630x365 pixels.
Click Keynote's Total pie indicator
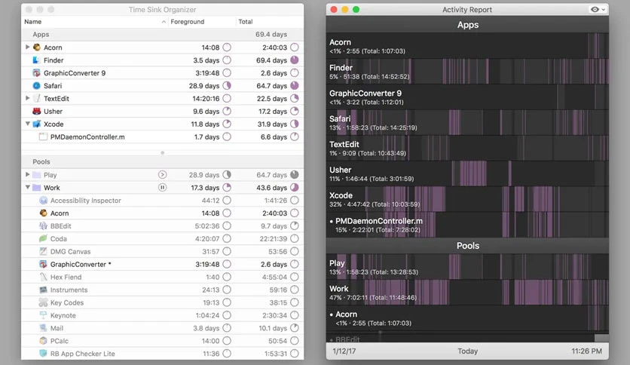pos(295,315)
